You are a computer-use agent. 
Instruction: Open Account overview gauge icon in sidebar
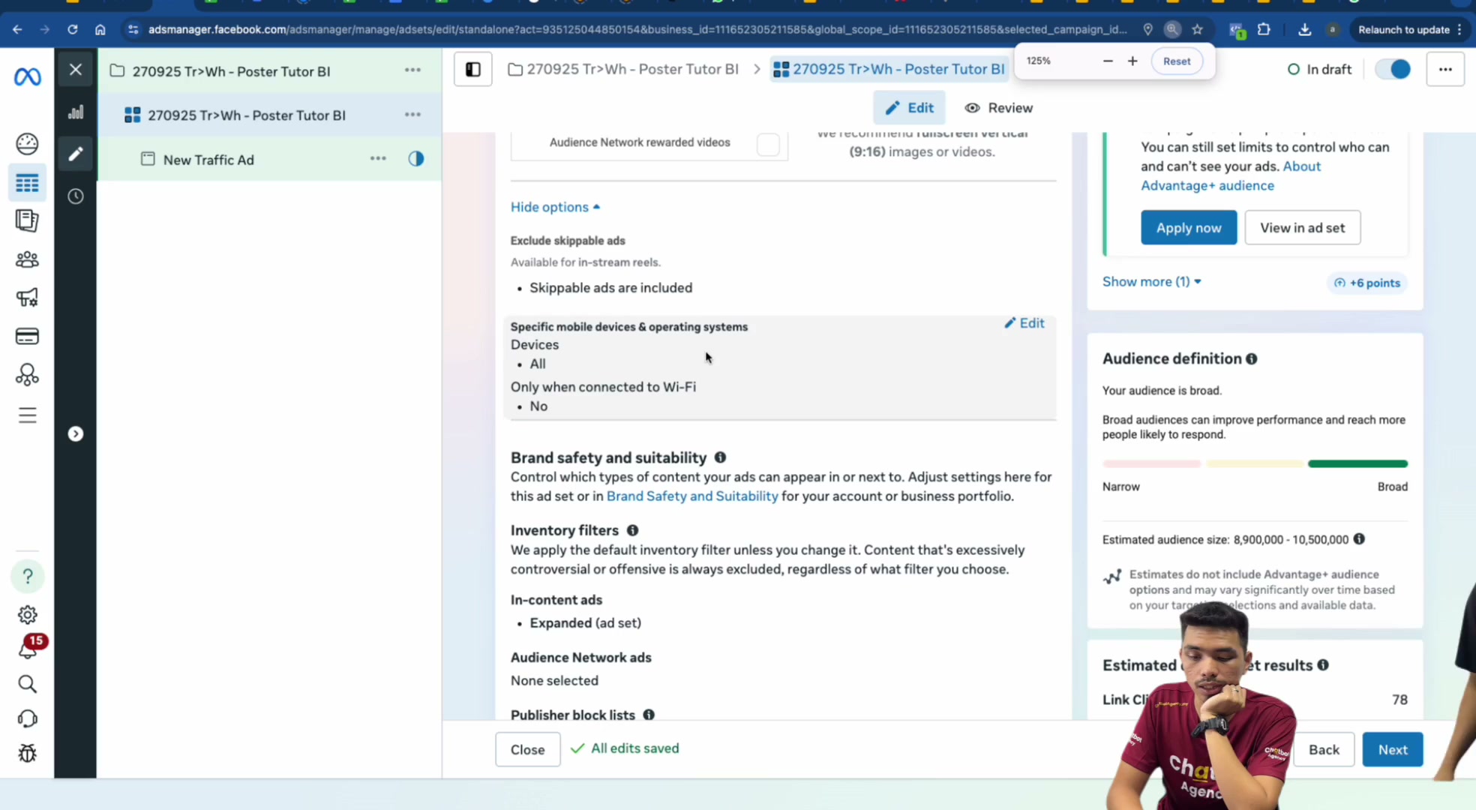pos(27,143)
